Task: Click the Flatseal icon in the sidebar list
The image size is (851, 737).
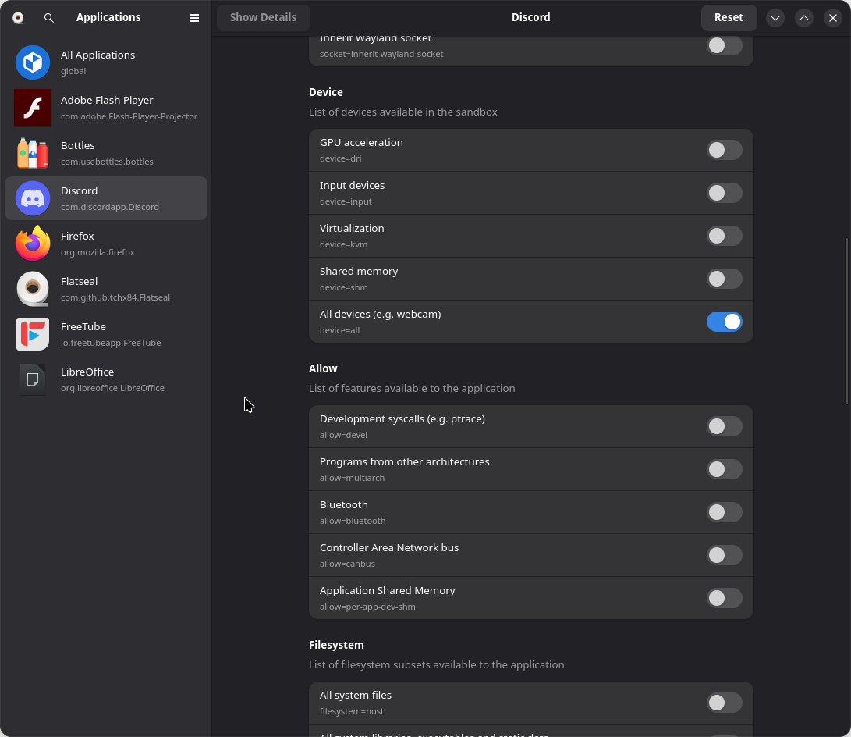Action: 33,289
